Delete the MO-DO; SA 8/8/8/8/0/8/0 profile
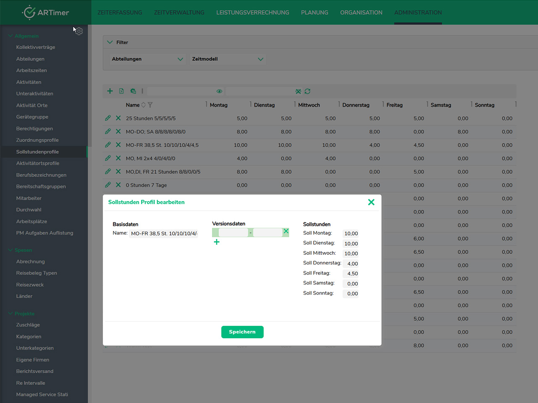Image resolution: width=538 pixels, height=403 pixels. pyautogui.click(x=118, y=132)
